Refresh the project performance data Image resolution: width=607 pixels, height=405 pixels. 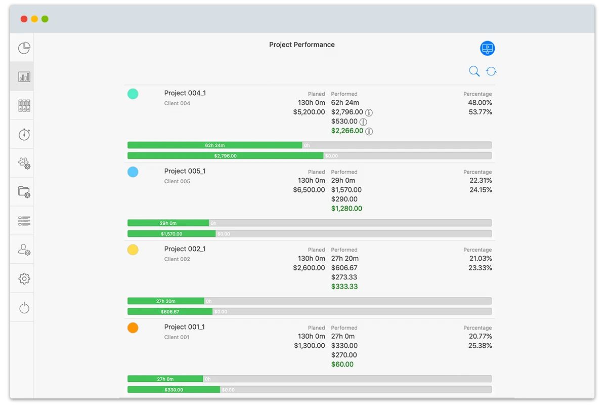(491, 71)
